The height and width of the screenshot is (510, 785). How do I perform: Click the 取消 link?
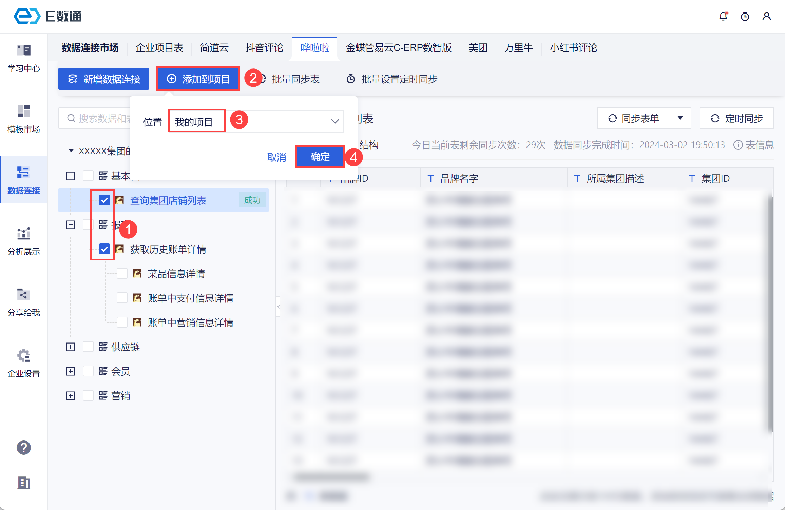pyautogui.click(x=276, y=157)
